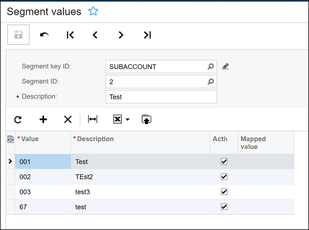
Task: Select the 001 value cell
Action: click(43, 162)
